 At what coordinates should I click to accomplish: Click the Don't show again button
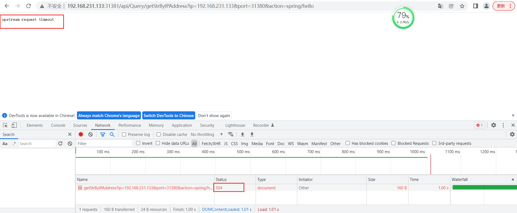pos(214,115)
